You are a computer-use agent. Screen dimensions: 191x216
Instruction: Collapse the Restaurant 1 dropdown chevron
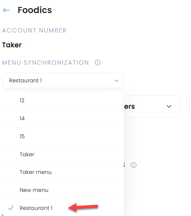117,81
